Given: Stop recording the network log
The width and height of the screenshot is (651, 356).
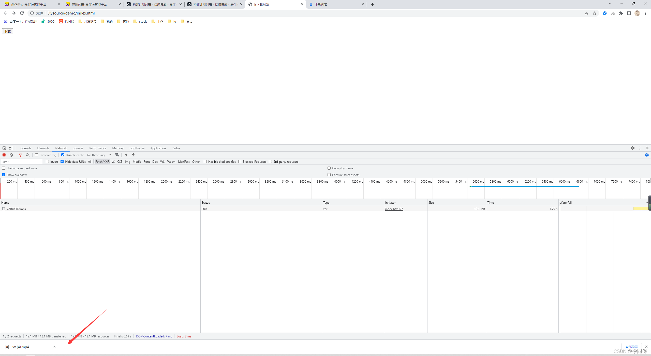Looking at the screenshot, I should [x=4, y=155].
